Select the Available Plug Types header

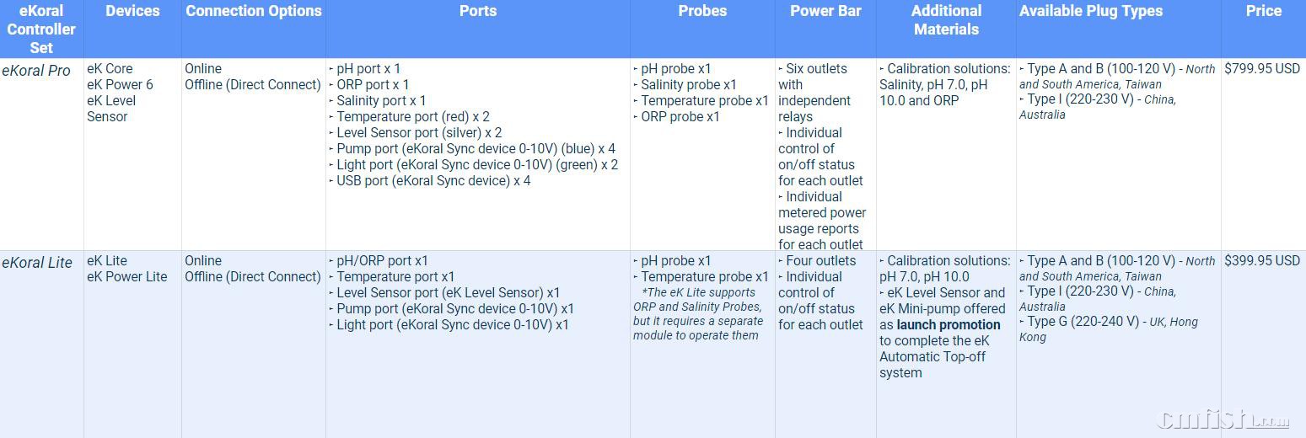point(1090,11)
